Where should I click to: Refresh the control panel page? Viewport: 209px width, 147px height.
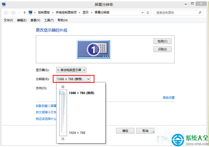[x=148, y=13]
